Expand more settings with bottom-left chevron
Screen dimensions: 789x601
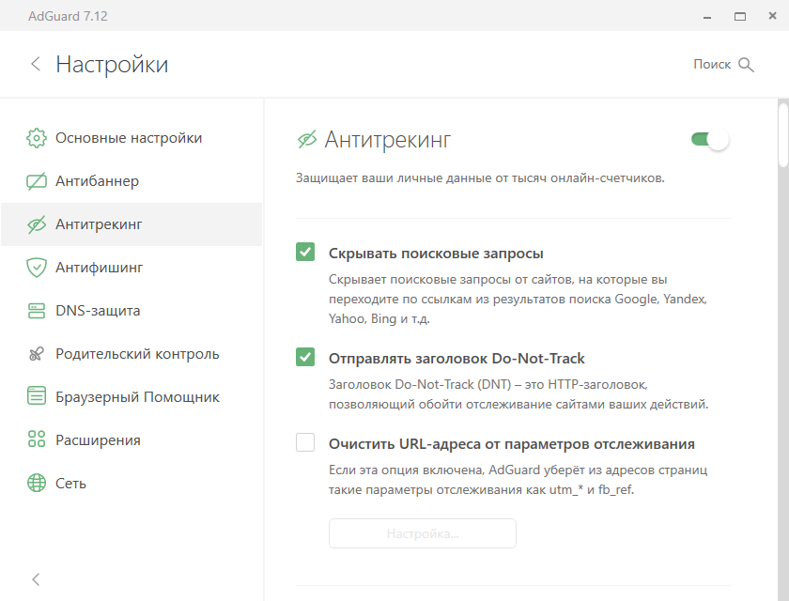[x=36, y=578]
